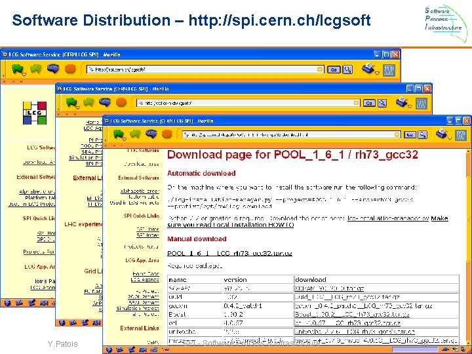Click Search magnifier button in rearmost window
Image resolution: width=472 pixels, height=354 pixels.
point(347,69)
